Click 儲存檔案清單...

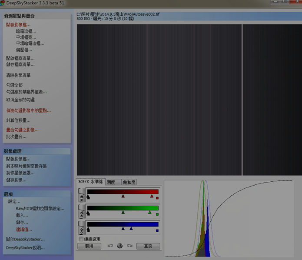(x=20, y=64)
